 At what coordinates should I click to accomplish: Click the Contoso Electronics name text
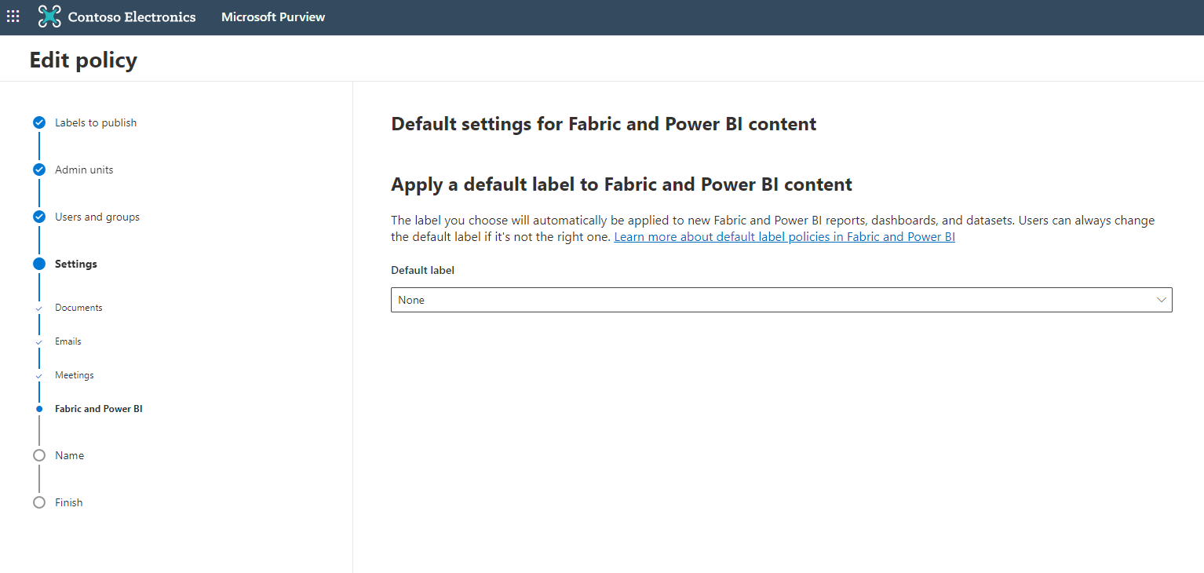click(132, 16)
